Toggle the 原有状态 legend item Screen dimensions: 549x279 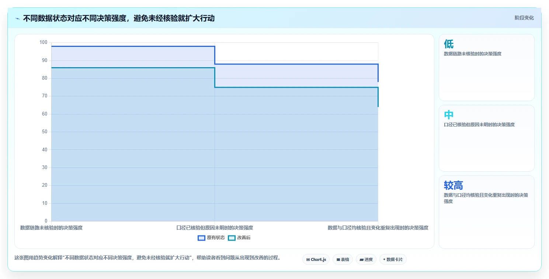(211, 238)
